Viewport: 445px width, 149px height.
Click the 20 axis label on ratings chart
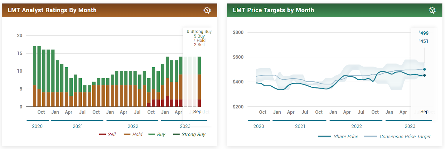coord(19,35)
